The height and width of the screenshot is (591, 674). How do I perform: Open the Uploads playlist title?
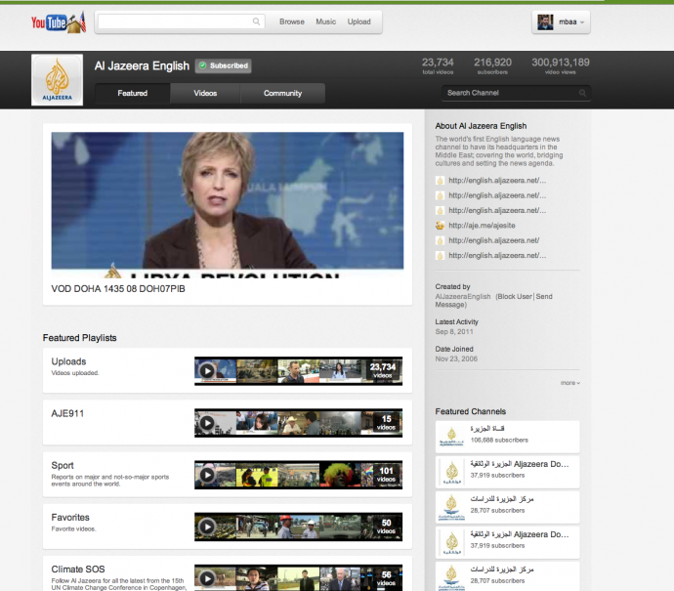click(68, 361)
